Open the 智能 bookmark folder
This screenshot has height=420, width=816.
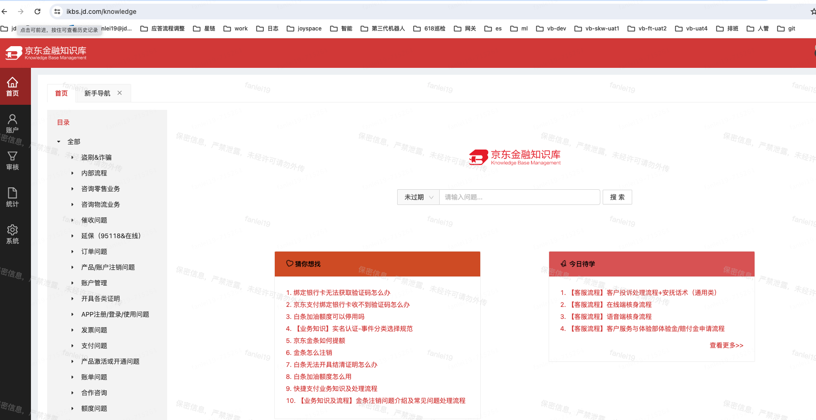pos(341,29)
